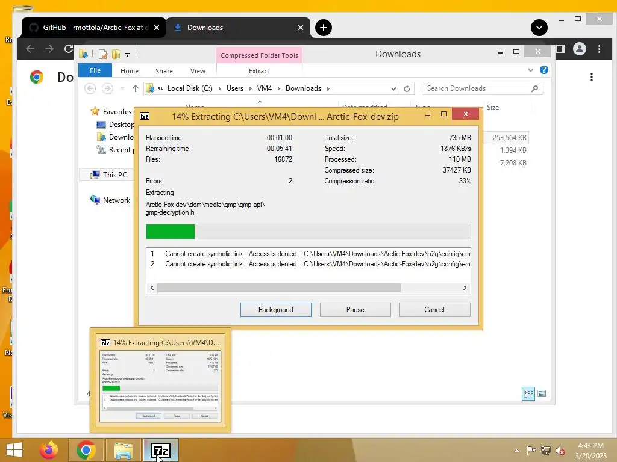Toggle the Chrome side panel icon
Screen dimensions: 617x462
[x=560, y=49]
